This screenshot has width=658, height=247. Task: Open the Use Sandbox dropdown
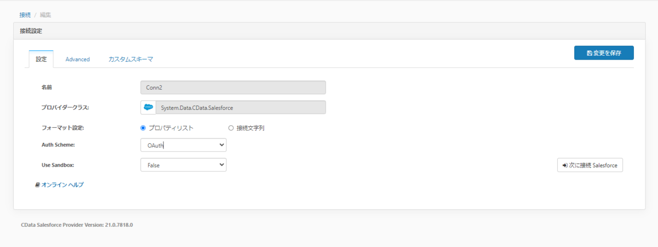pos(183,164)
